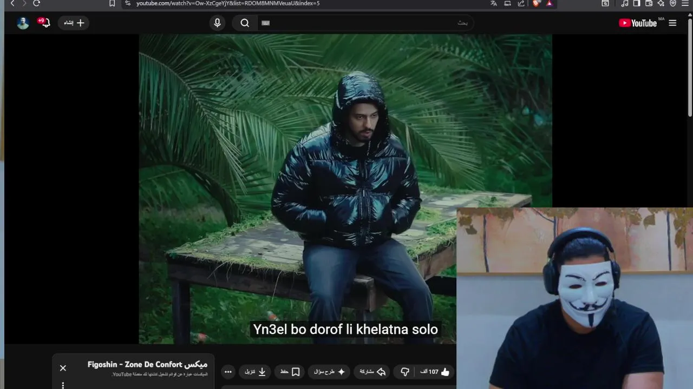The width and height of the screenshot is (693, 389).
Task: Click the youtube.com URL address field
Action: [x=227, y=3]
